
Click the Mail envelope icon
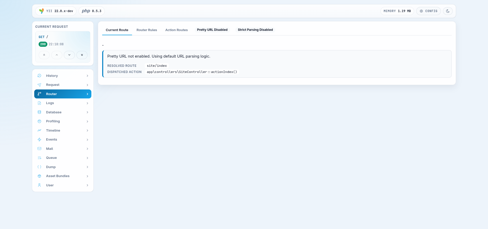pos(39,149)
